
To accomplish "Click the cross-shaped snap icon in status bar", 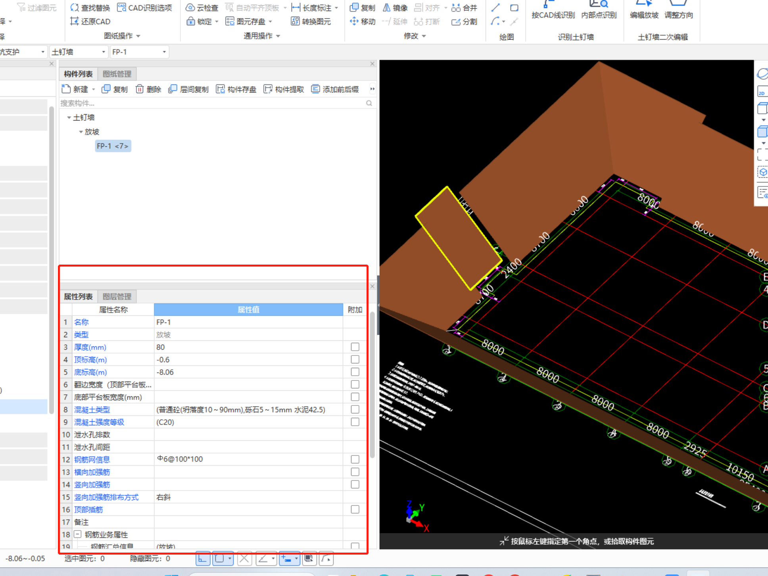I will click(x=244, y=559).
